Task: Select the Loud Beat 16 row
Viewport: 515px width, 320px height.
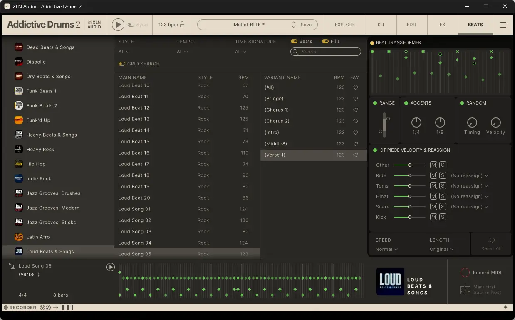Action: (x=187, y=153)
